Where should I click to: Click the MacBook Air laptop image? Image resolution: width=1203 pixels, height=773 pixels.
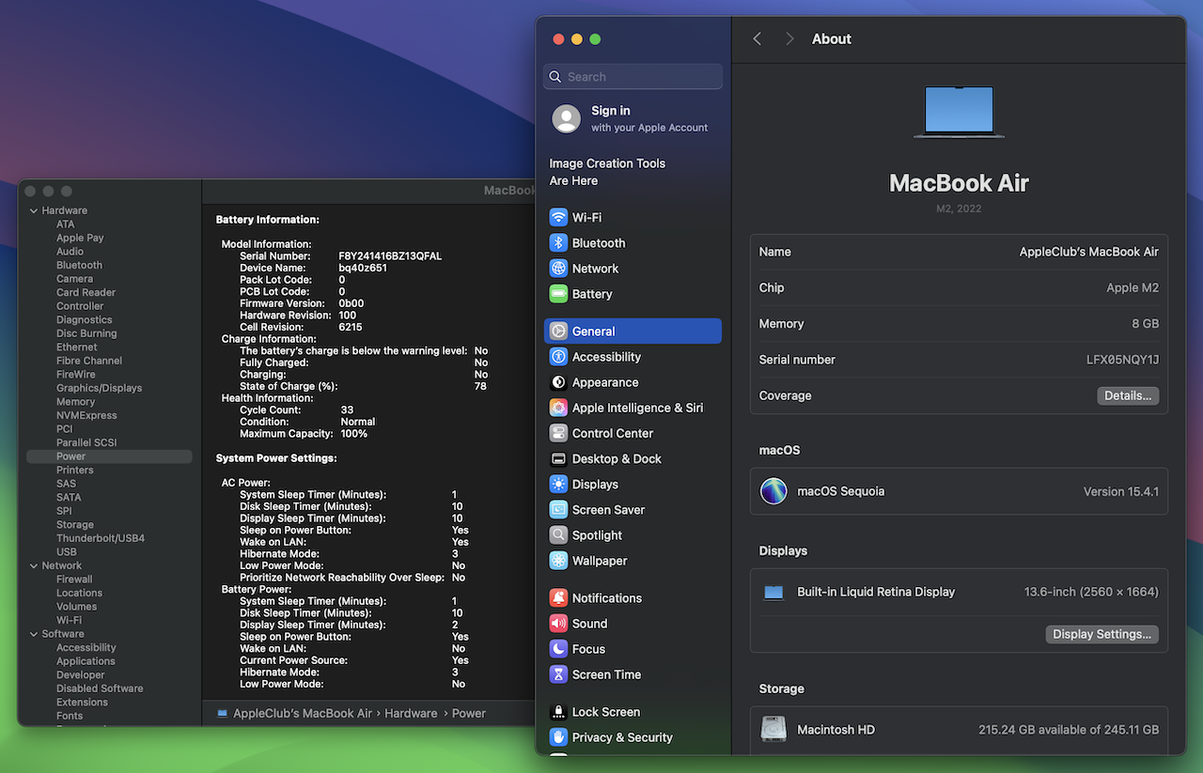pos(959,112)
